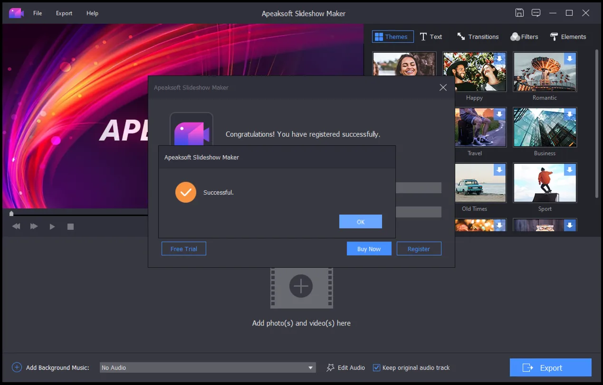The image size is (603, 385).
Task: Click OK in the Successful dialog
Action: click(360, 222)
